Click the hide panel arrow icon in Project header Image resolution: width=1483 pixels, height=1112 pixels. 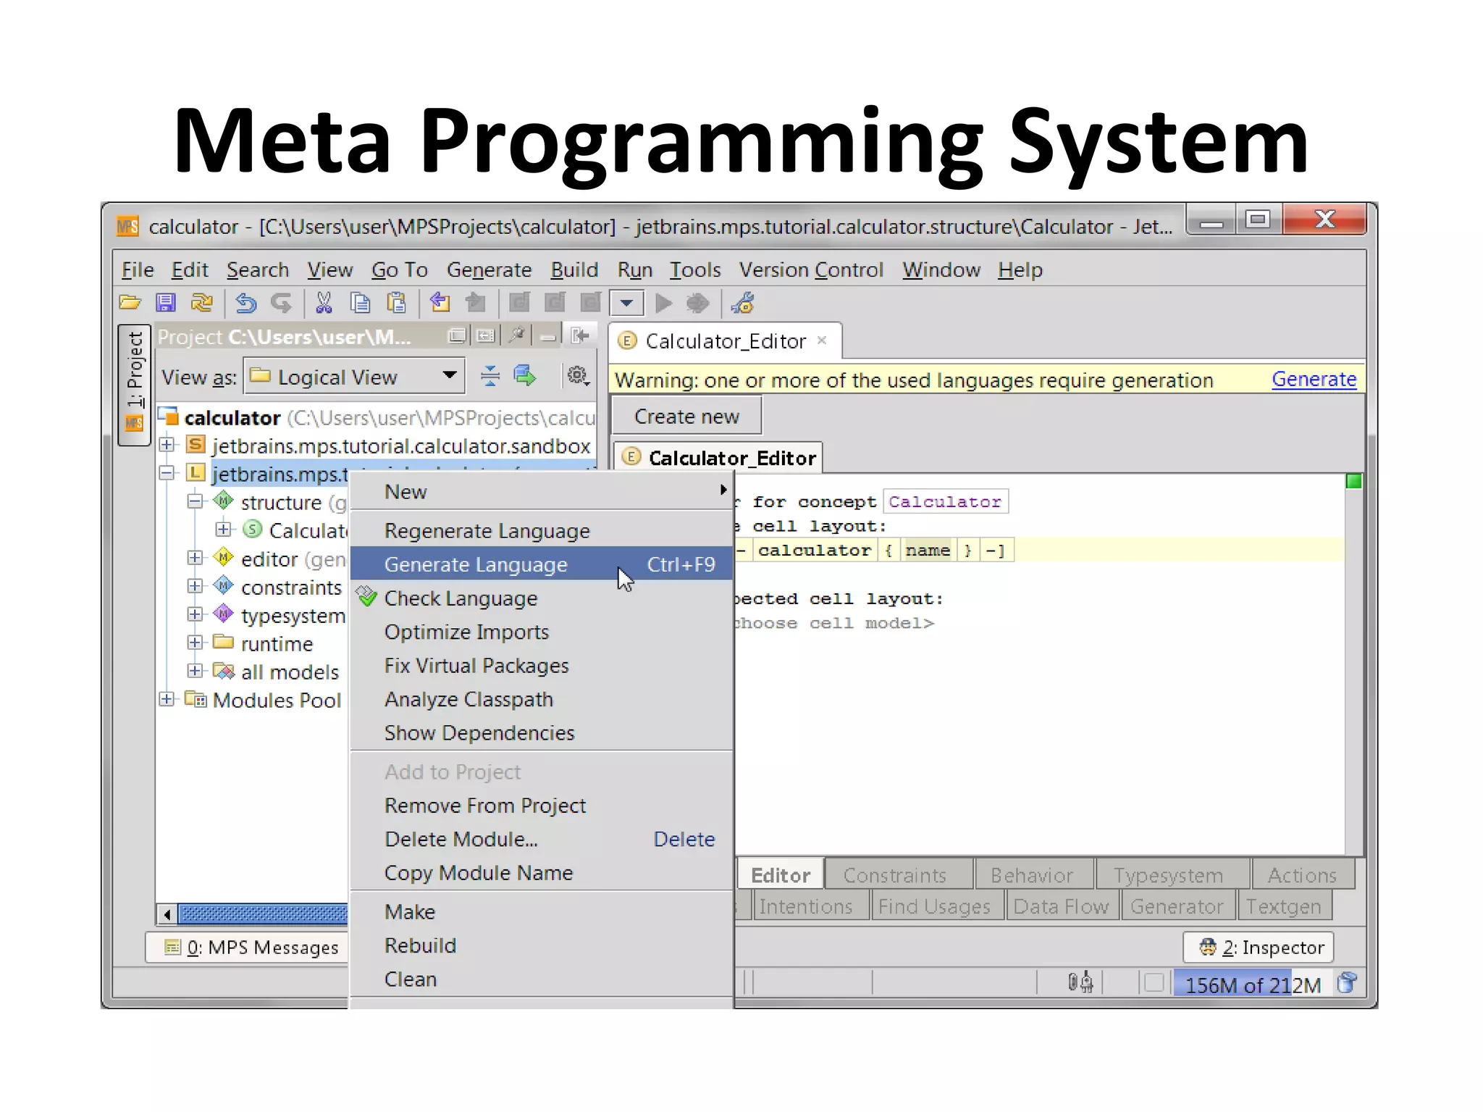pos(580,336)
